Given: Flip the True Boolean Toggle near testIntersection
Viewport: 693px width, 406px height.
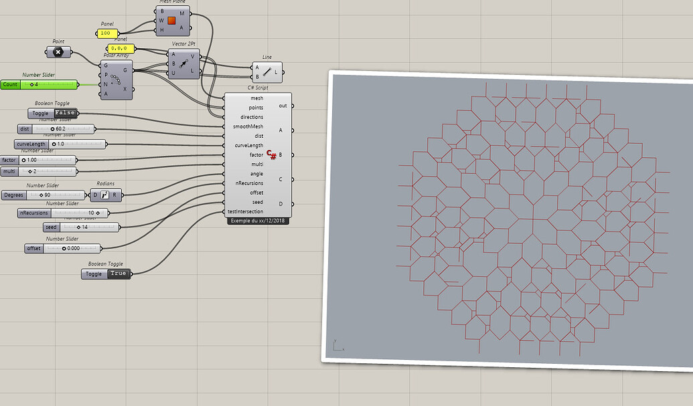Looking at the screenshot, I should [119, 274].
